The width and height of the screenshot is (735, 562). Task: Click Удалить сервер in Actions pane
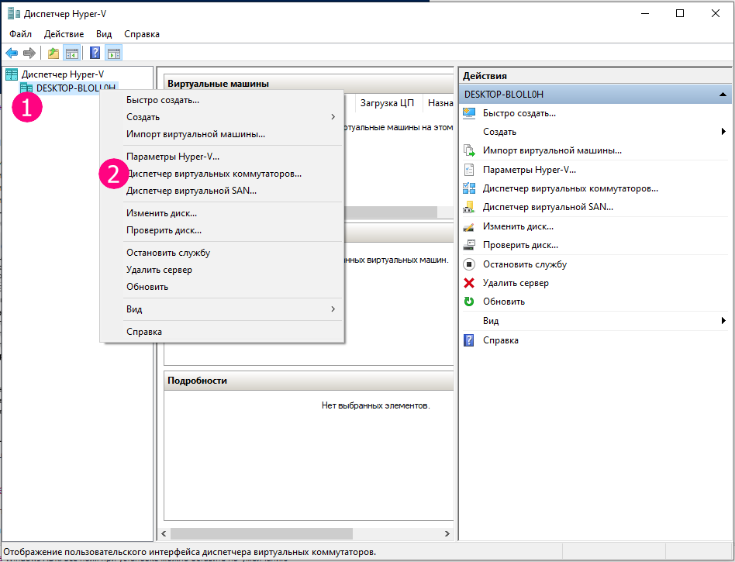[x=516, y=283]
